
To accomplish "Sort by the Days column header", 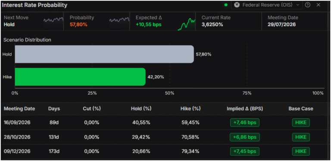I will tap(54, 109).
